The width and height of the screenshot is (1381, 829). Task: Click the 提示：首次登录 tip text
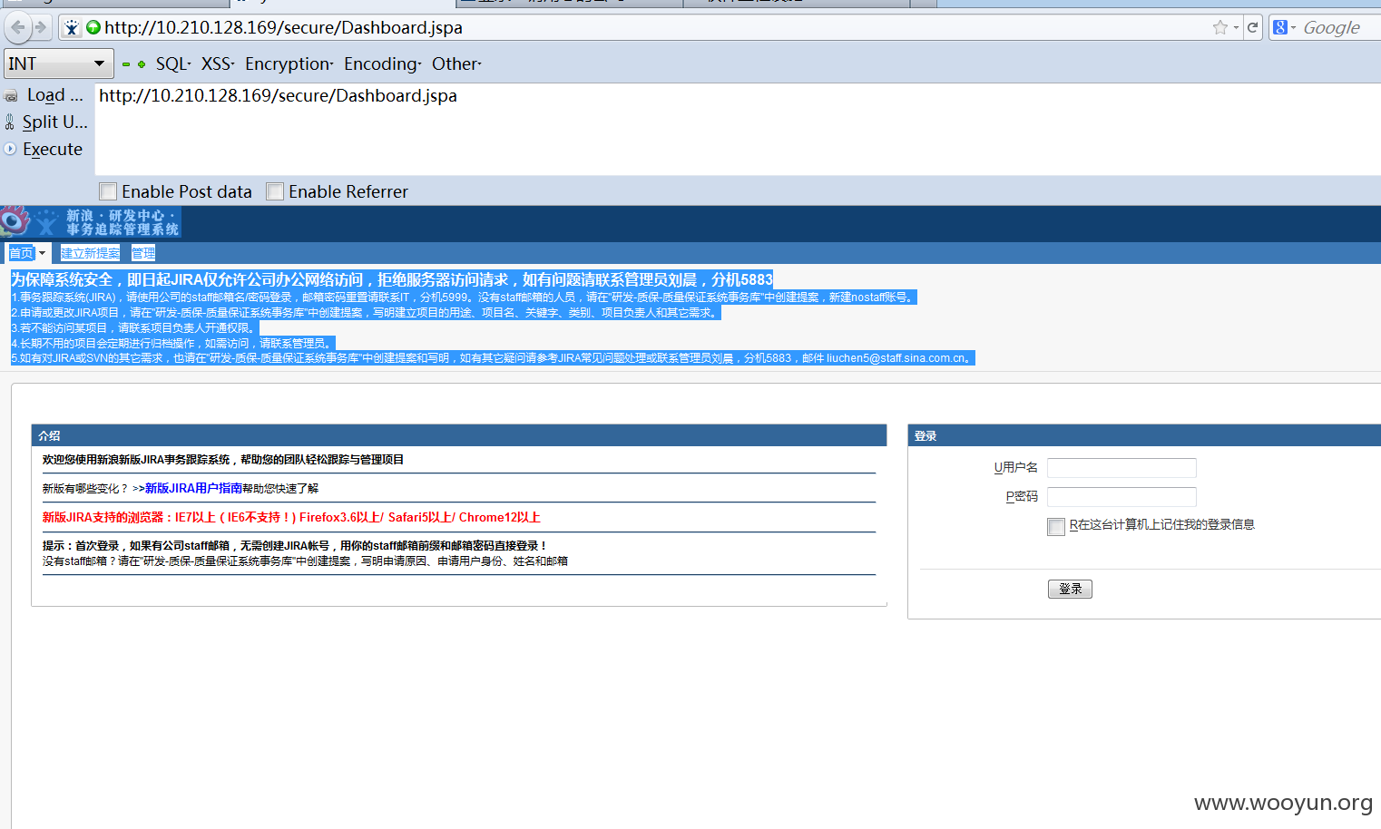point(295,546)
